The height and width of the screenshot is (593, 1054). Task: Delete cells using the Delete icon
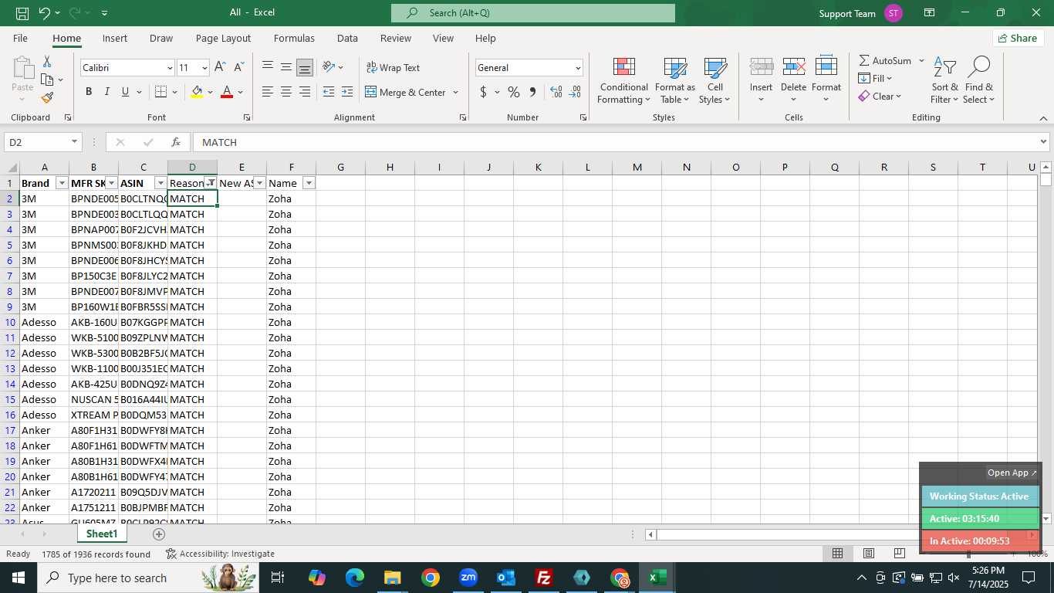point(794,67)
